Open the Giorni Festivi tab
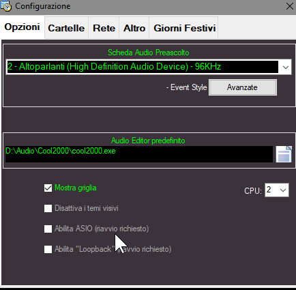The width and height of the screenshot is (296, 290). 184,28
